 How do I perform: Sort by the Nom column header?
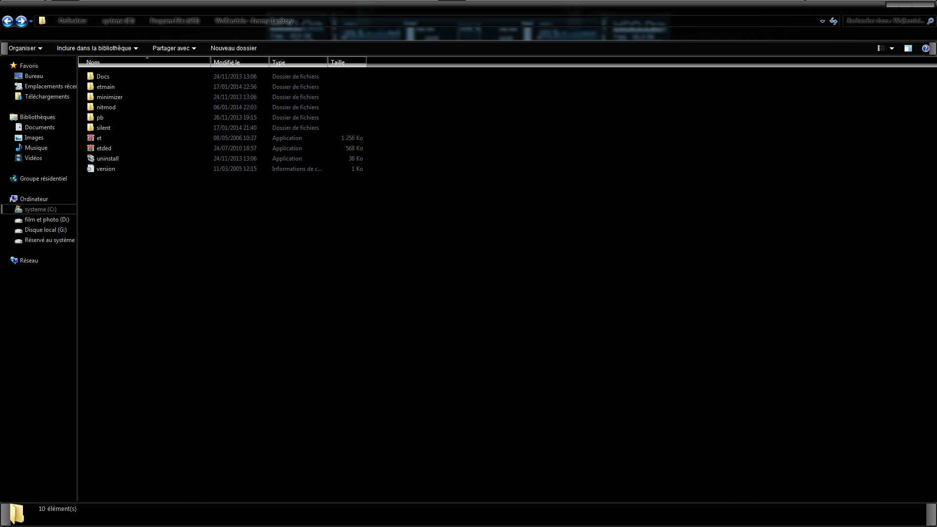coord(144,62)
